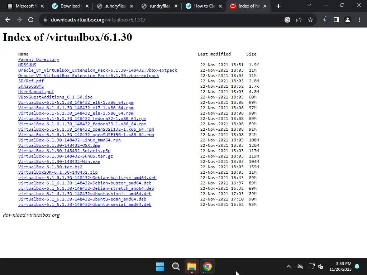Open the notification bell in tray
Viewport: 367px width, 275px height.
click(357, 266)
